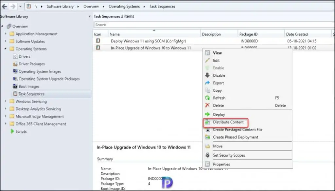Choose Create Phased Deployment menu entry
The width and height of the screenshot is (335, 191).
(248, 137)
